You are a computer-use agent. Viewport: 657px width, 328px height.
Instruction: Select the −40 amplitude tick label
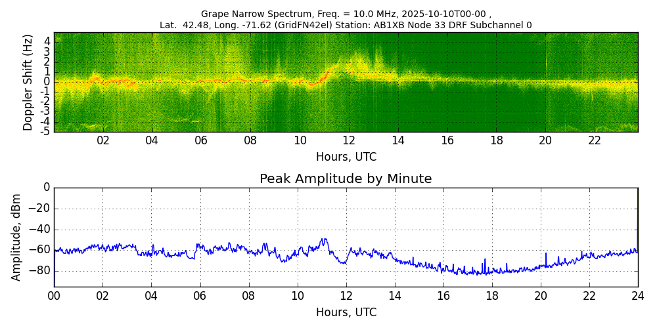41,230
